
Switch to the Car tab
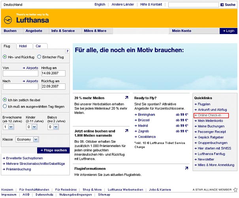click(38, 46)
